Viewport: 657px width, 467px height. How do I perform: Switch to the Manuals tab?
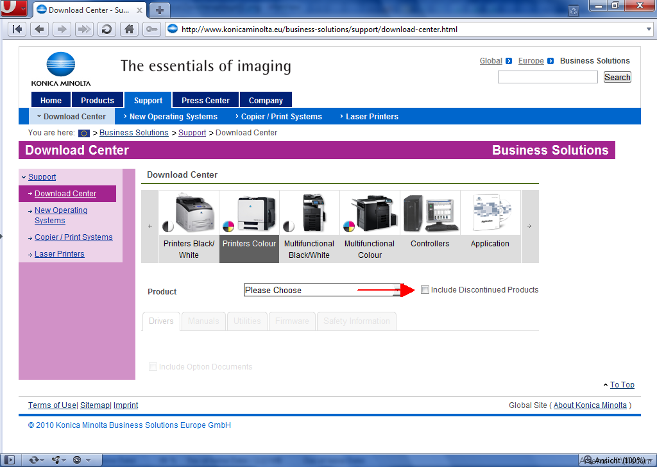[203, 321]
